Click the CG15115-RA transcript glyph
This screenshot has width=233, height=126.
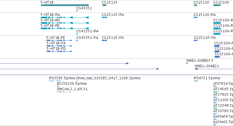point(104,17)
